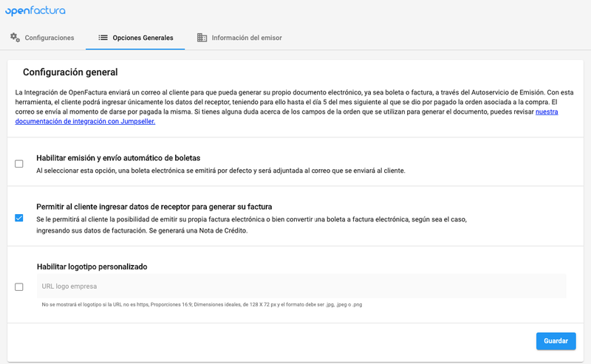
Task: Click description 'Al seleccionar esta opción, una boleta electrónica'
Action: (x=220, y=171)
